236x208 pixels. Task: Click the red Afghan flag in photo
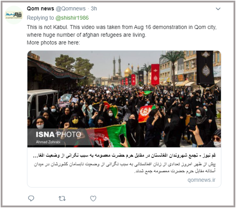pyautogui.click(x=145, y=113)
